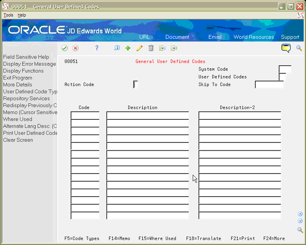The image size is (306, 245).
Task: Open World Resources link
Action: coord(254,37)
